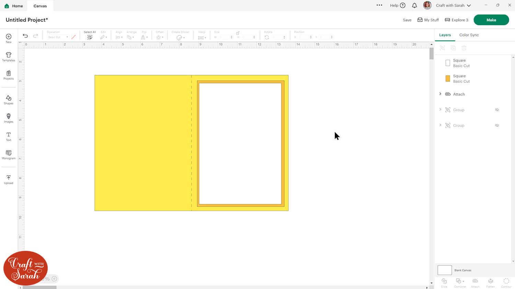The height and width of the screenshot is (289, 515).
Task: Switch to the Color Sync tab
Action: pyautogui.click(x=469, y=35)
